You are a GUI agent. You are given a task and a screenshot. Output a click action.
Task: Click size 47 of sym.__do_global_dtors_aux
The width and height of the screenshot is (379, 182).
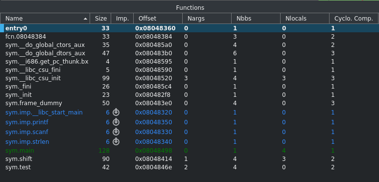click(105, 53)
